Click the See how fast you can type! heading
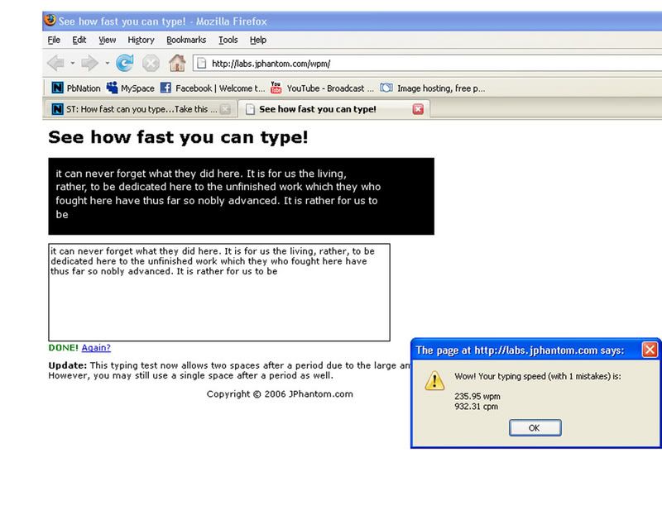 pos(178,137)
